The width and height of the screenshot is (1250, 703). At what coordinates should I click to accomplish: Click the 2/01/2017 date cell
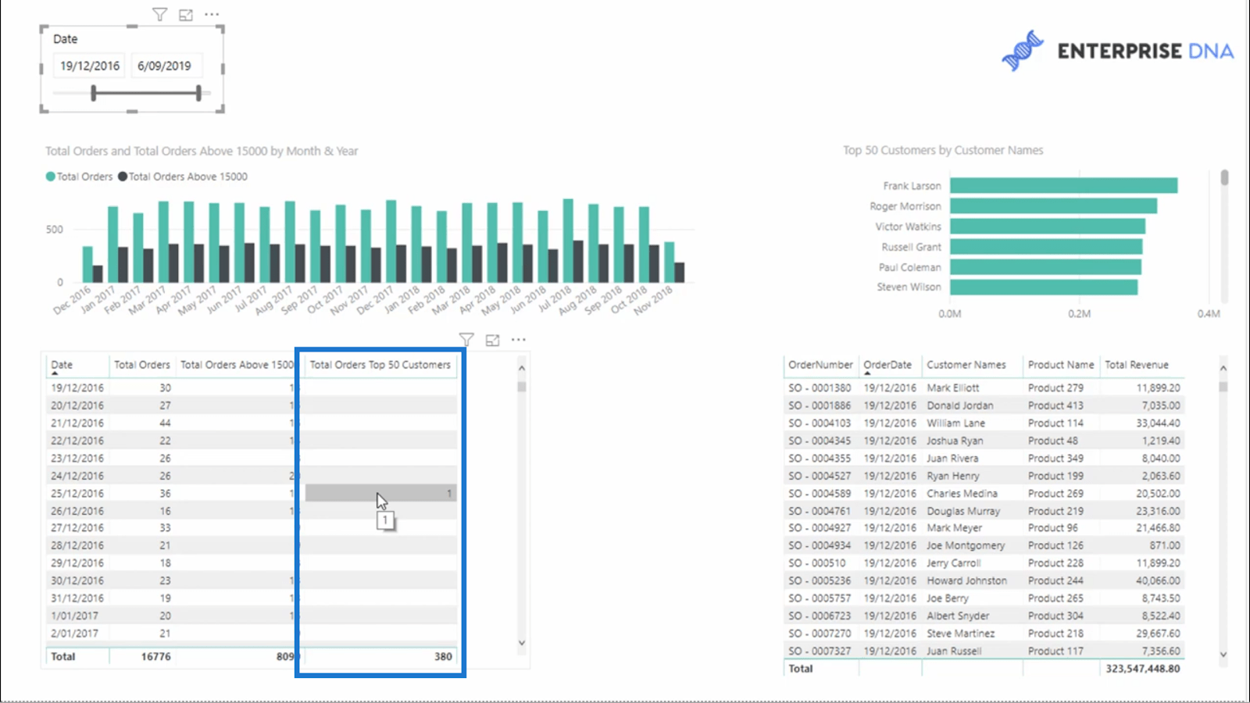pos(75,633)
